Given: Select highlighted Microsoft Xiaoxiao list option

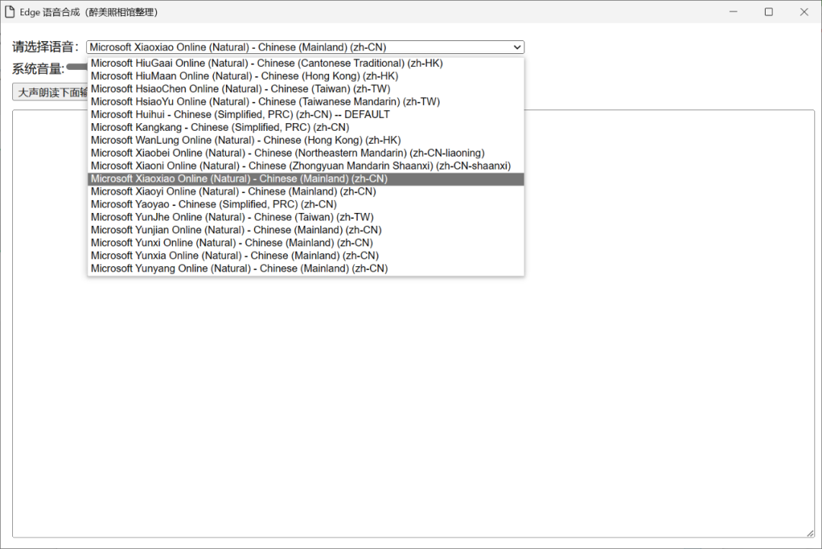Looking at the screenshot, I should pos(306,179).
